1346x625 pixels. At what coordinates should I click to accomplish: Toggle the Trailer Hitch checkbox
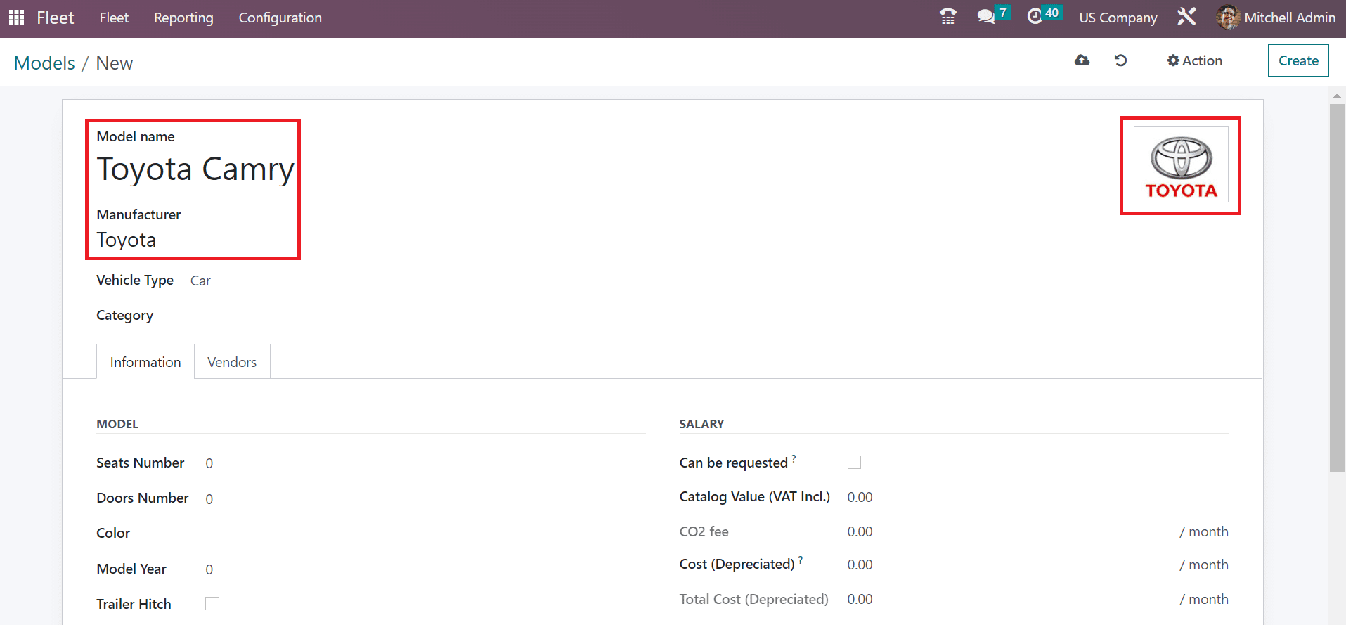[212, 604]
